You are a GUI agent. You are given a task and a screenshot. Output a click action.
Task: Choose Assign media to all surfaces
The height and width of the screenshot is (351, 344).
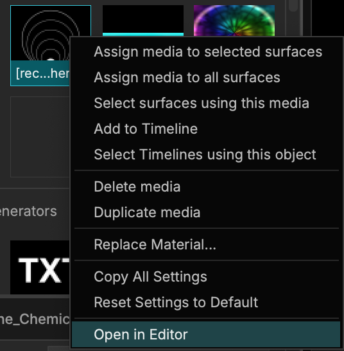(187, 77)
